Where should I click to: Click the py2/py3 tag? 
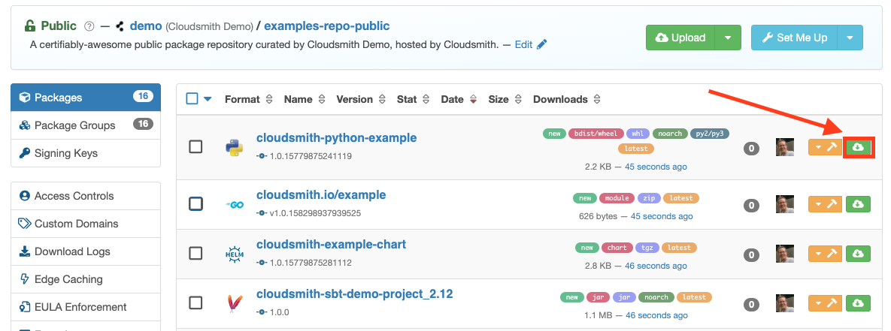coord(710,134)
